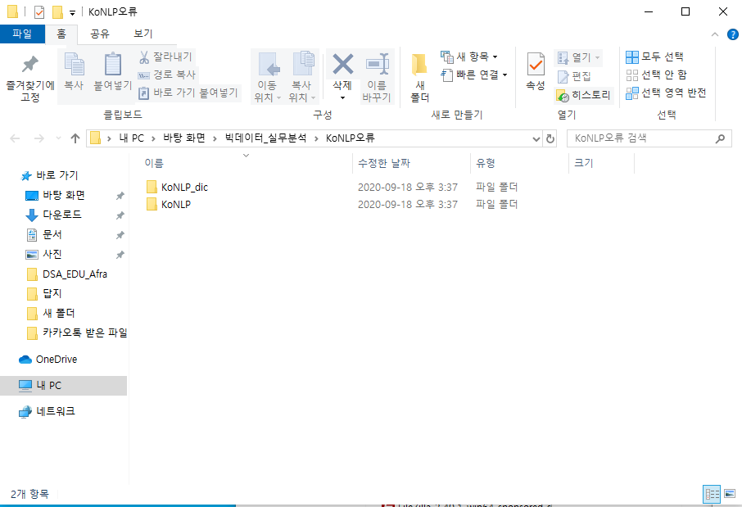Click new folder icon in title bar toolbar
This screenshot has width=742, height=507.
point(57,11)
